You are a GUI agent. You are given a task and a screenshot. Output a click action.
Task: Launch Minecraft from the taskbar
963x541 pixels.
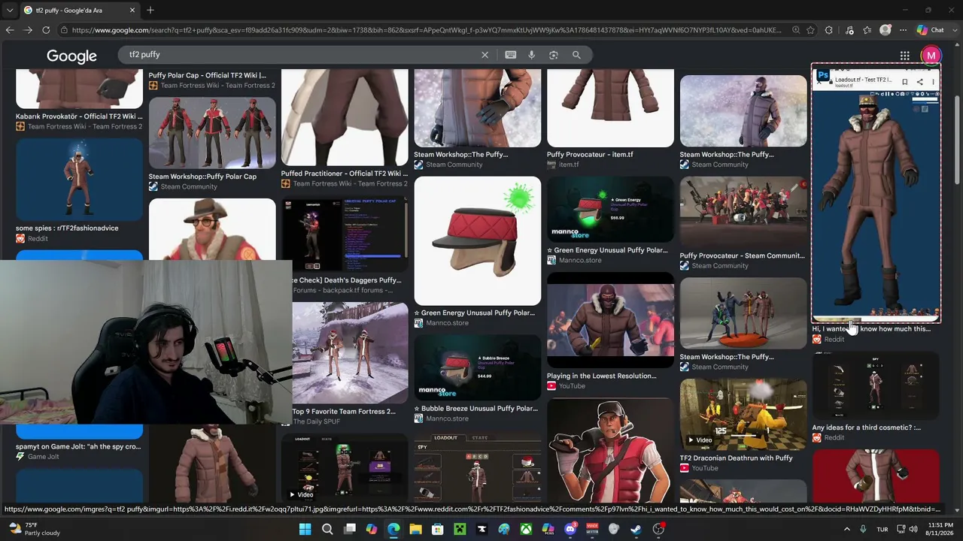coord(460,529)
